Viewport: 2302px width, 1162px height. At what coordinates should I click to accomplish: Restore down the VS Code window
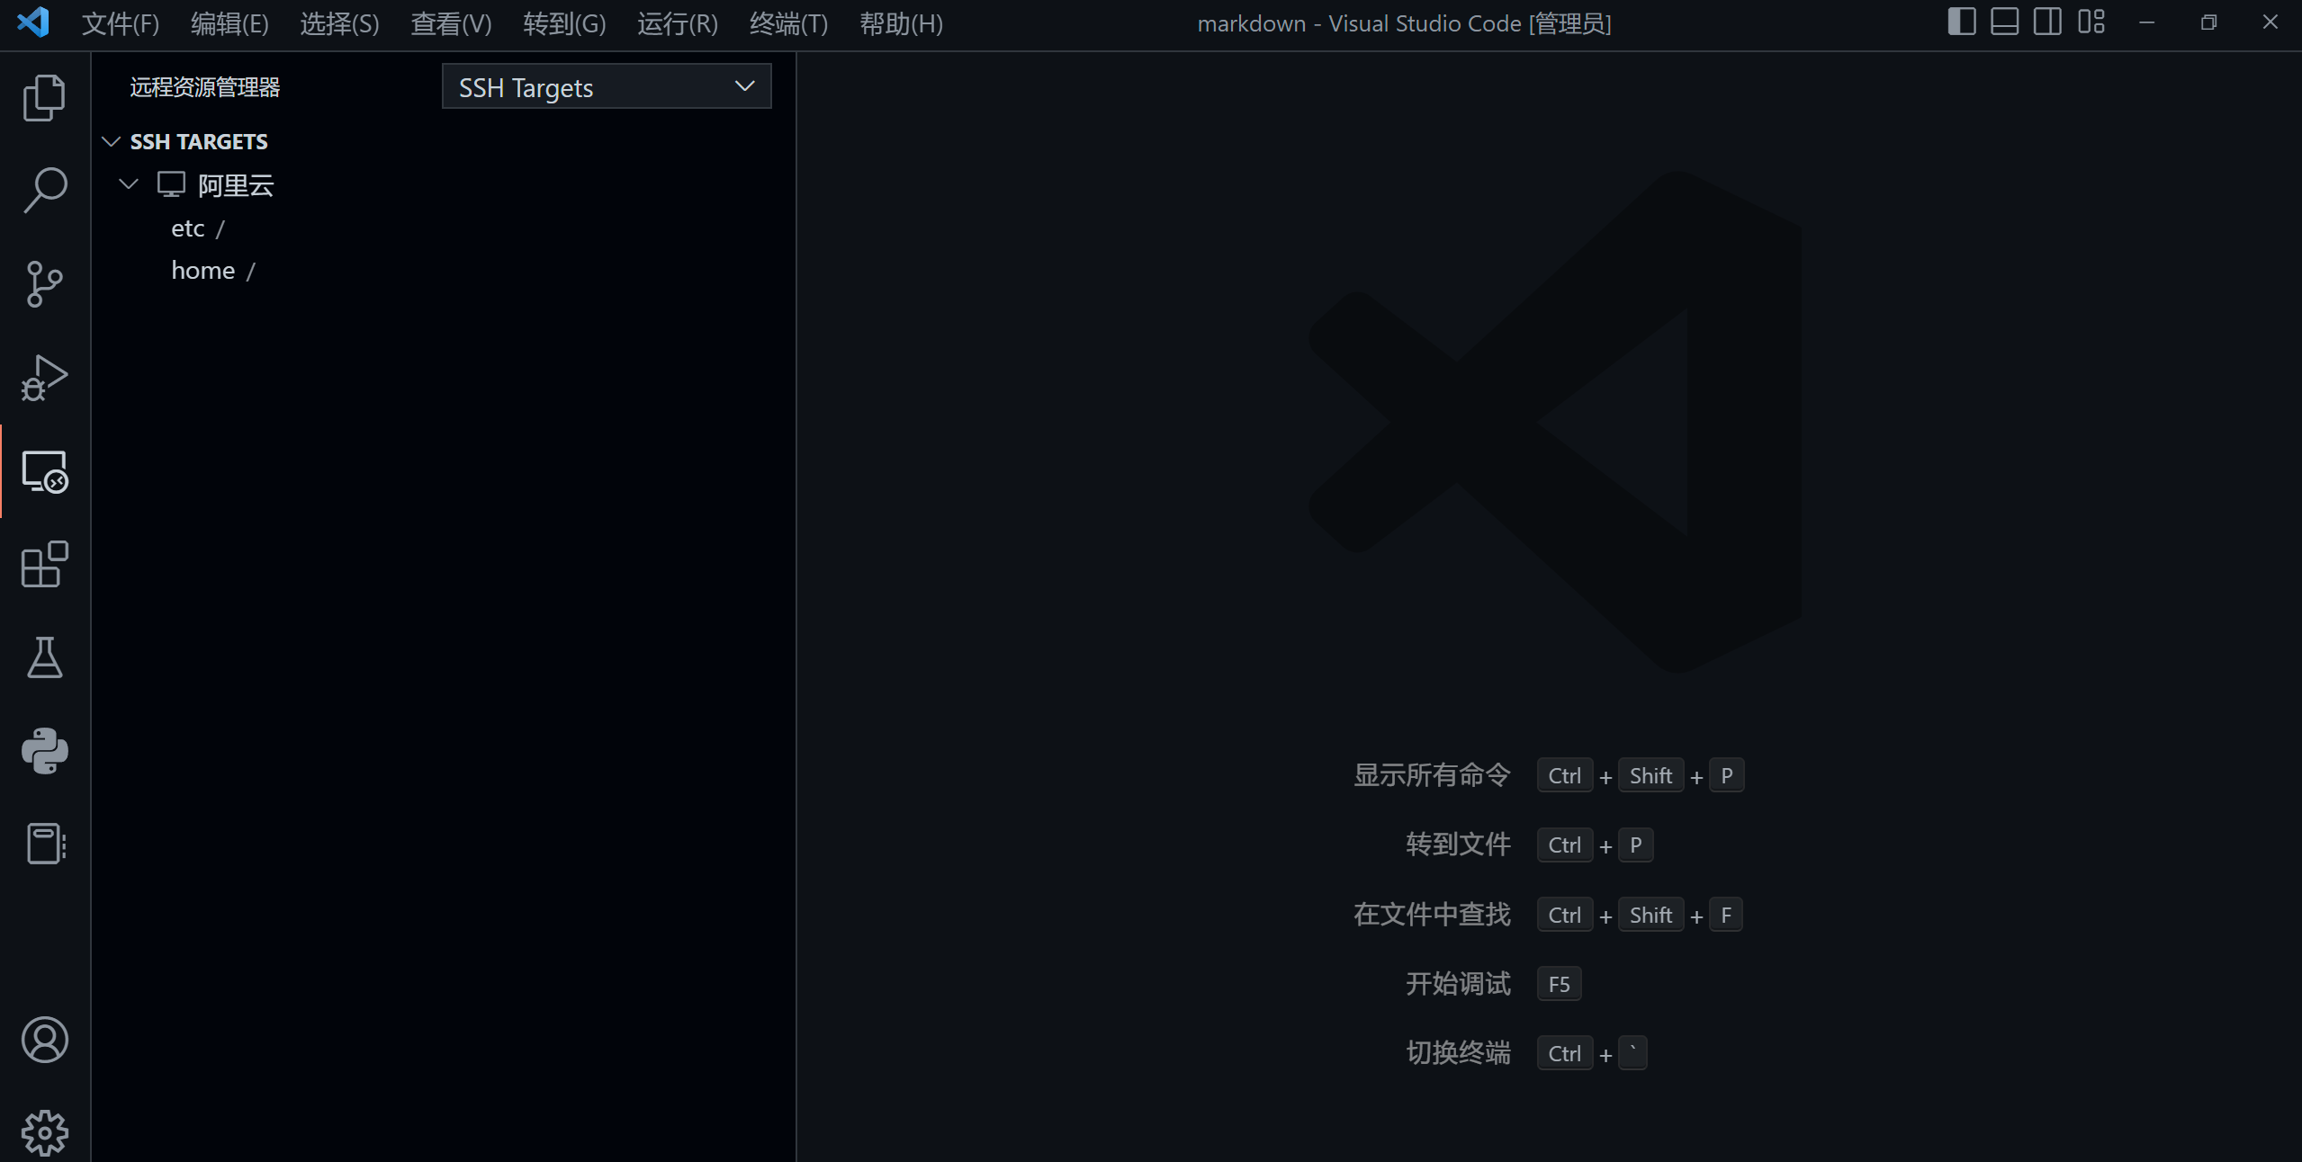2208,22
